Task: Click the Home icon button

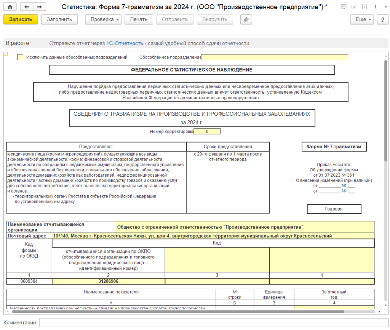Action: (x=10, y=7)
